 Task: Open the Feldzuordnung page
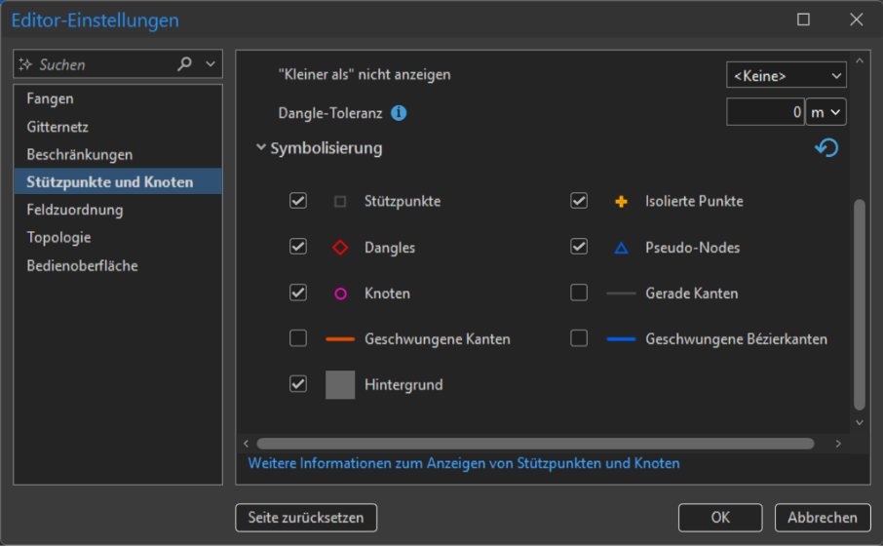click(x=118, y=210)
